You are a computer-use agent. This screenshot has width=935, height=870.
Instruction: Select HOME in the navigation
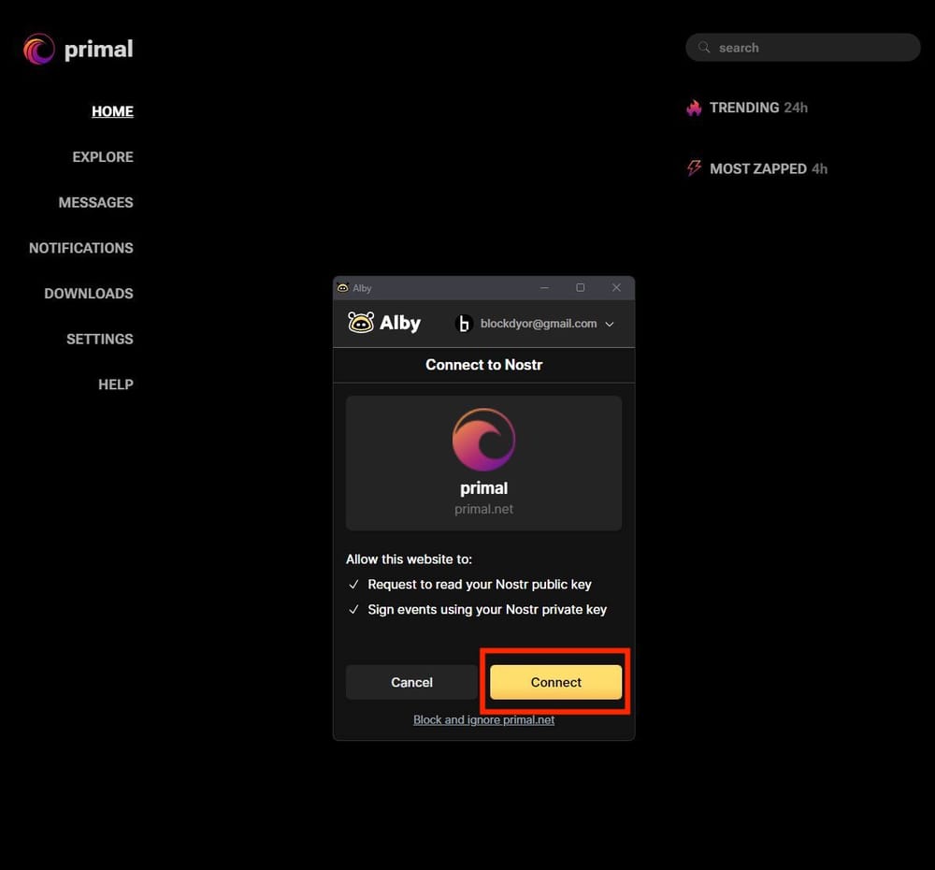pyautogui.click(x=112, y=110)
